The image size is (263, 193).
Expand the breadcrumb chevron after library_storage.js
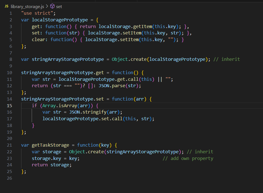point(47,6)
